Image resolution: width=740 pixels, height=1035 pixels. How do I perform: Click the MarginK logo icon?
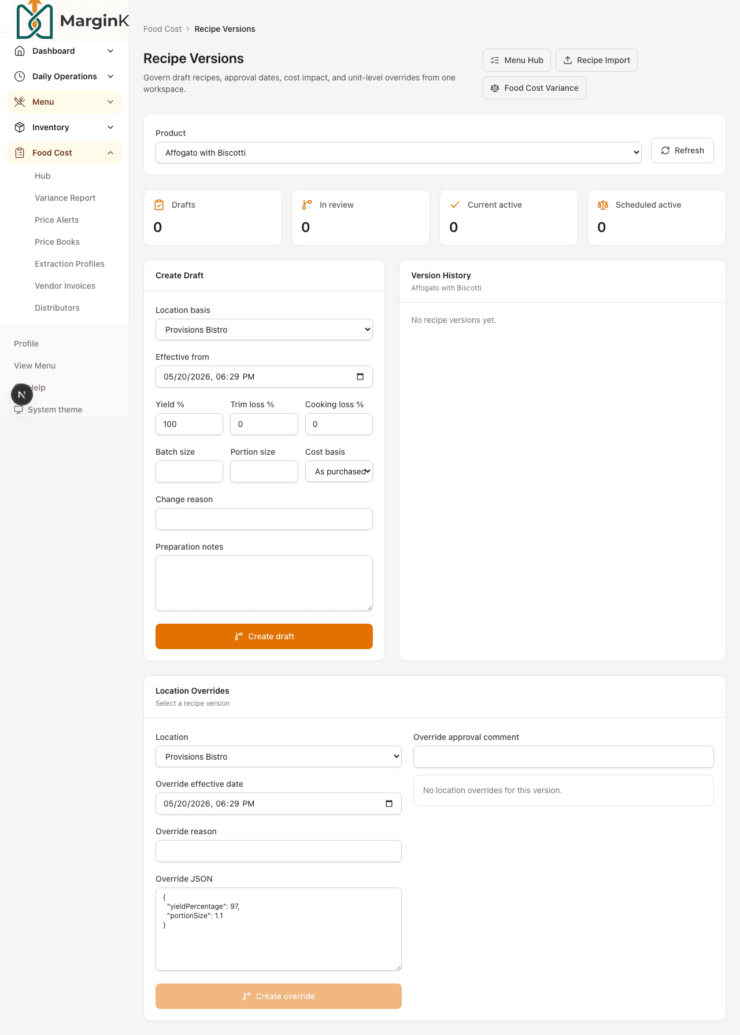(x=35, y=20)
